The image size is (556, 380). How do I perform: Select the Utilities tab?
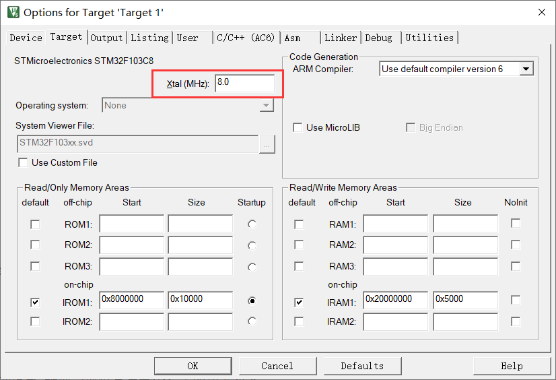tap(429, 38)
